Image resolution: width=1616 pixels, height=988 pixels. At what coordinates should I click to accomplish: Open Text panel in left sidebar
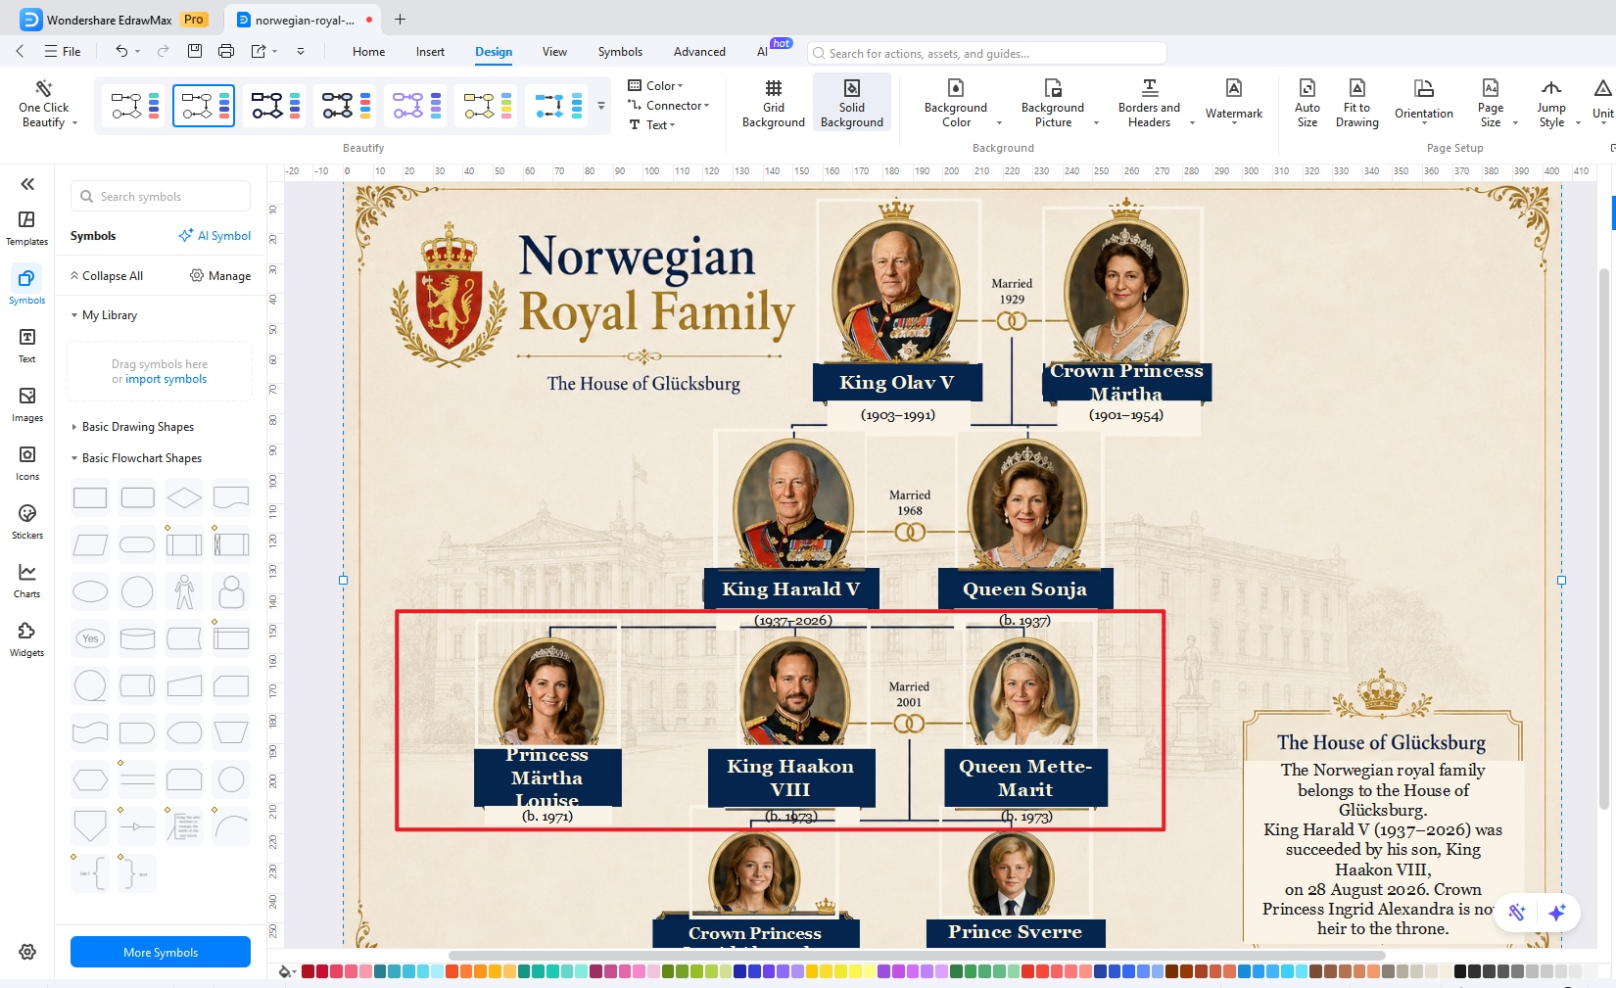pyautogui.click(x=26, y=345)
